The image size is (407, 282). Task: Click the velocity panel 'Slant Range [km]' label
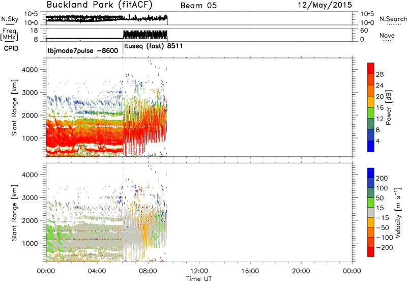(14, 212)
